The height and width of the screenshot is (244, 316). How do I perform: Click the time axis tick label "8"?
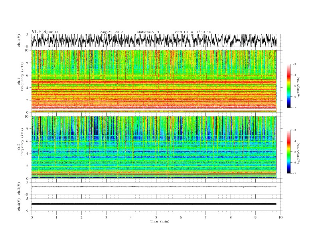click(231, 217)
